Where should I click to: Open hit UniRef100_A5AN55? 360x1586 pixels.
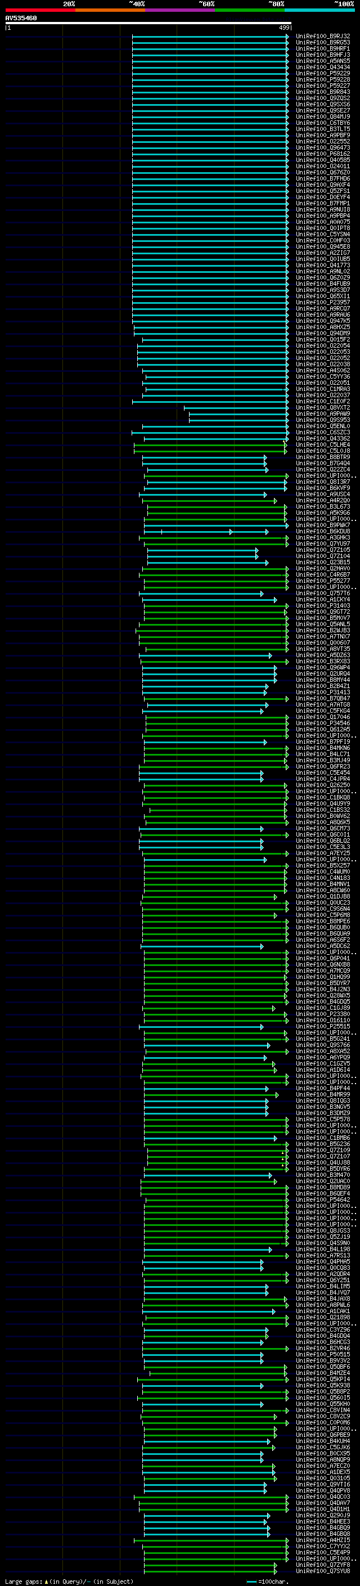pos(323,61)
